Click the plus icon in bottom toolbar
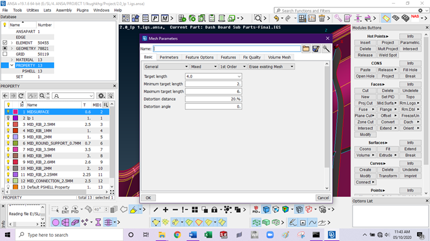Image resolution: width=430 pixels, height=241 pixels. pos(165,210)
